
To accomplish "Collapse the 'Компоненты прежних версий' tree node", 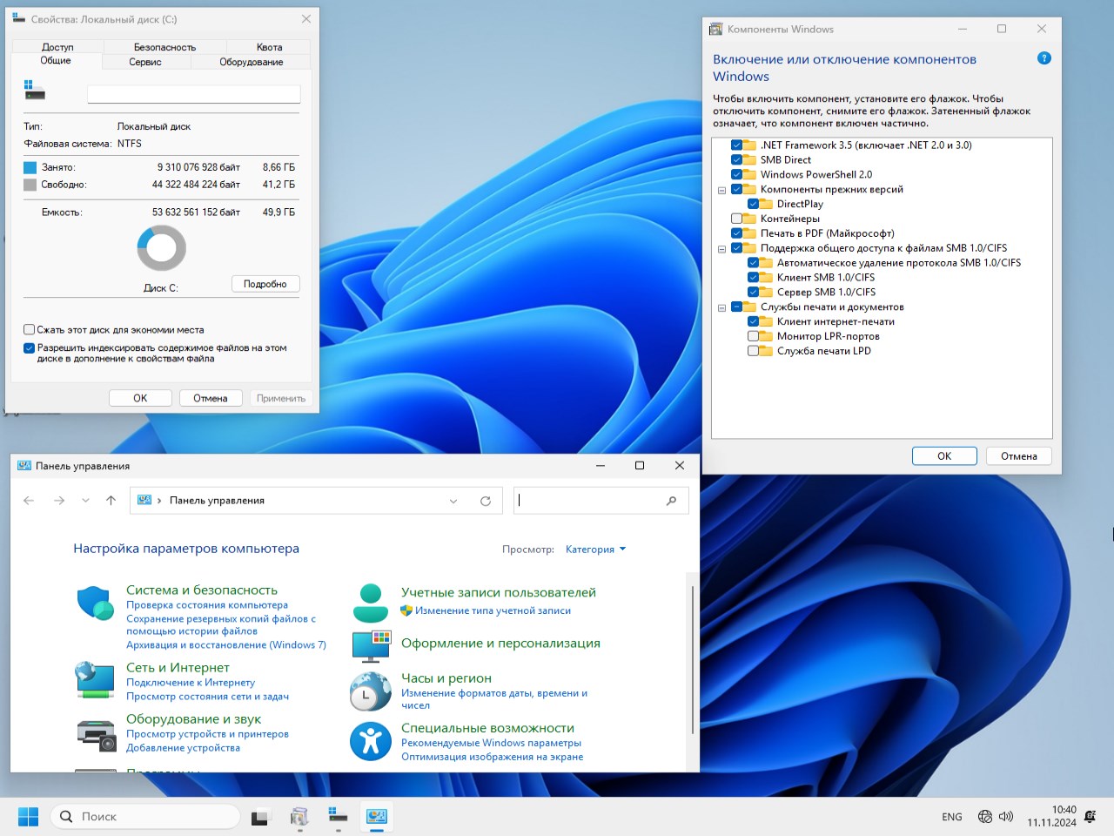I will (x=721, y=190).
